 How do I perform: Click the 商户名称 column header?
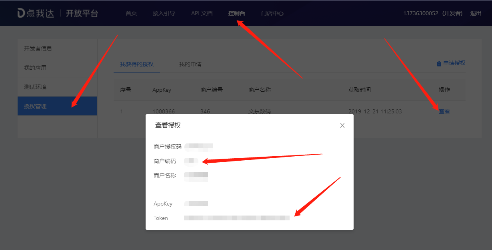pyautogui.click(x=260, y=90)
